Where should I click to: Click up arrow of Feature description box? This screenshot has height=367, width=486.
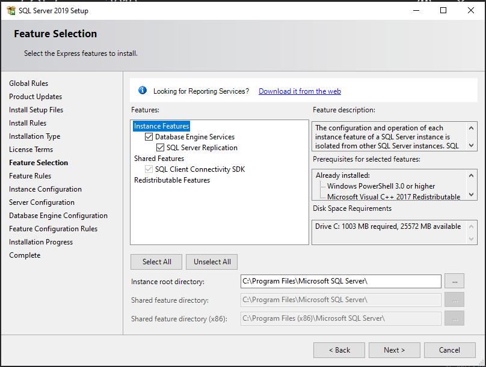point(471,128)
